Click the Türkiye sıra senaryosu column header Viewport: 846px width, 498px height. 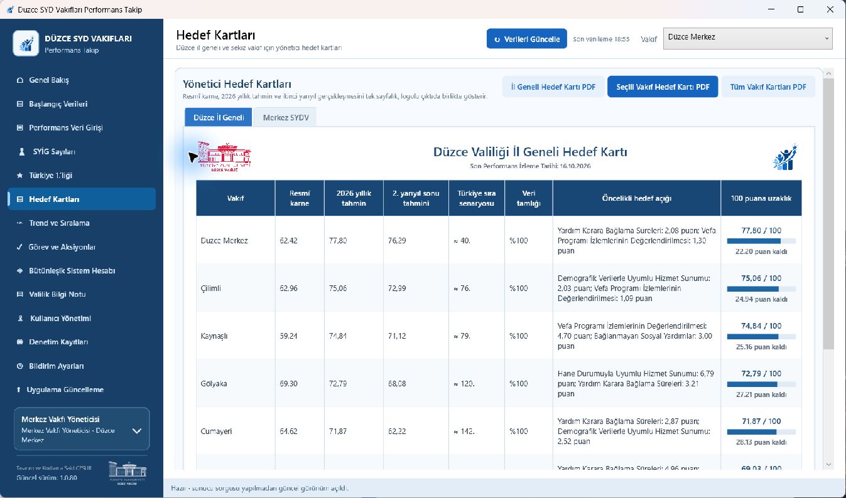point(477,198)
